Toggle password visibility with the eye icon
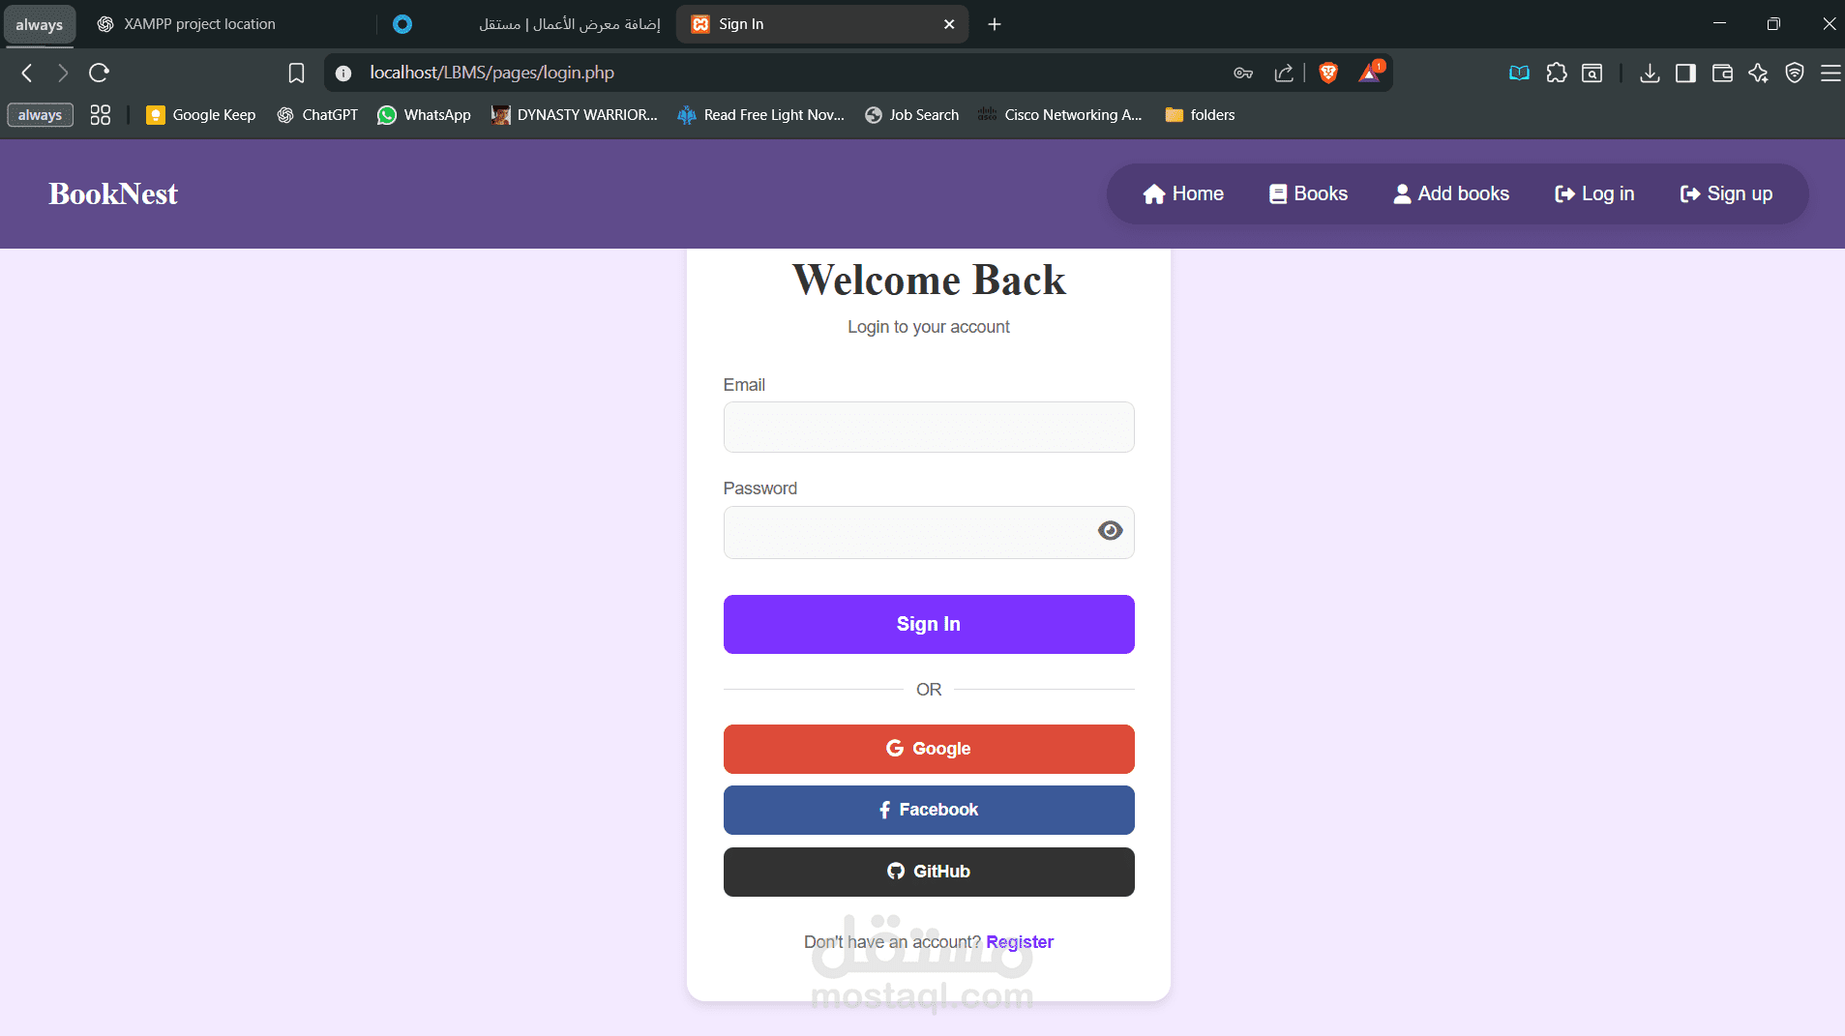The height and width of the screenshot is (1036, 1845). click(1110, 530)
